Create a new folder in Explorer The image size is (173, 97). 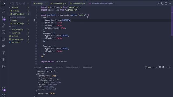(17, 4)
